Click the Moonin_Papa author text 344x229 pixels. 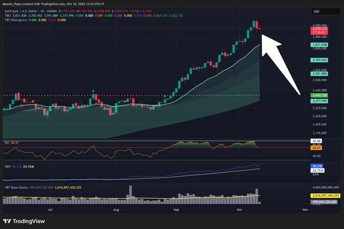(13, 4)
